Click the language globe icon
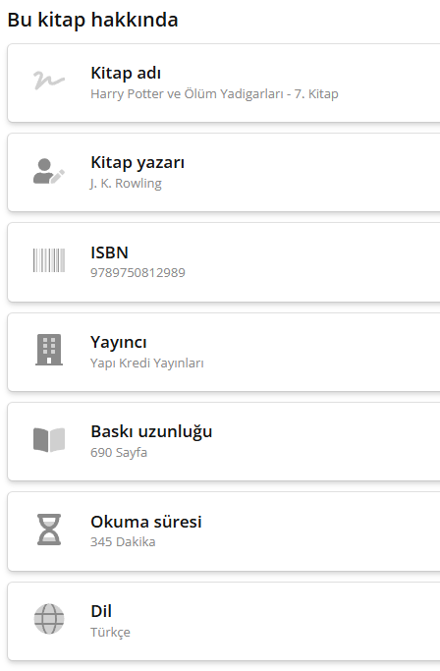 (x=49, y=619)
